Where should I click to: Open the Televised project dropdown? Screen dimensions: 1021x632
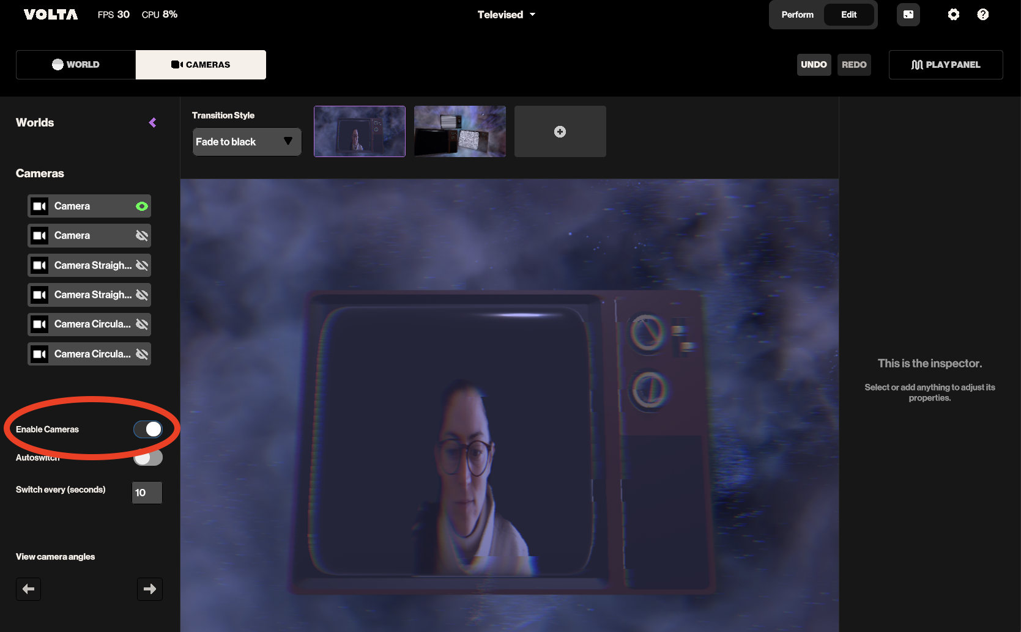coord(507,15)
